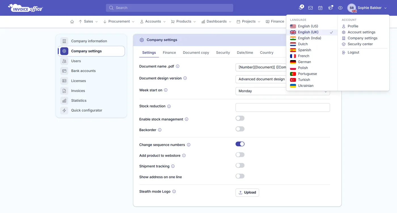Switch to the Security tab

223,53
